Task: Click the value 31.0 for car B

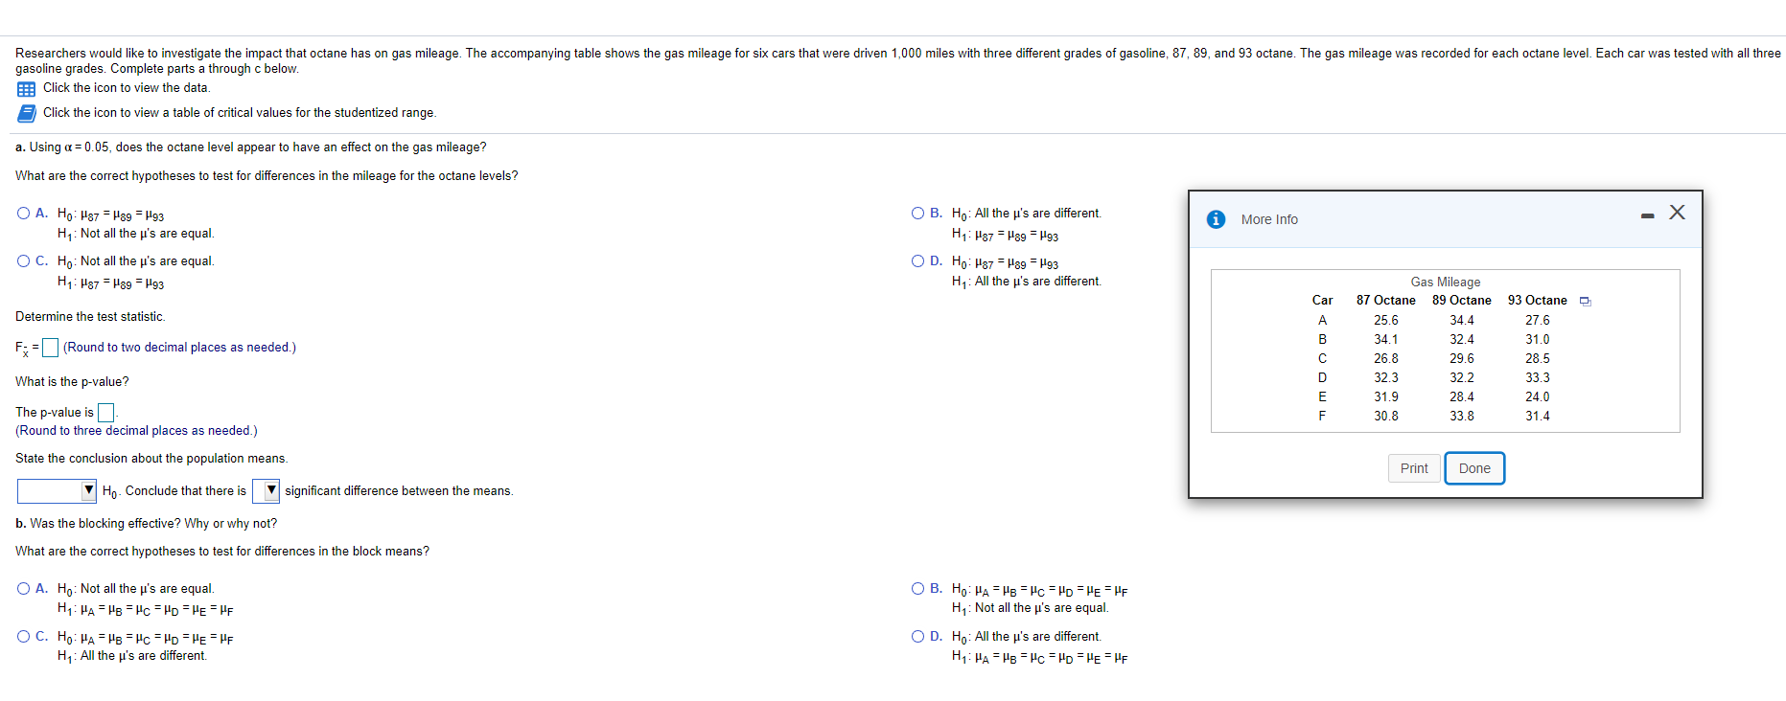Action: tap(1538, 340)
